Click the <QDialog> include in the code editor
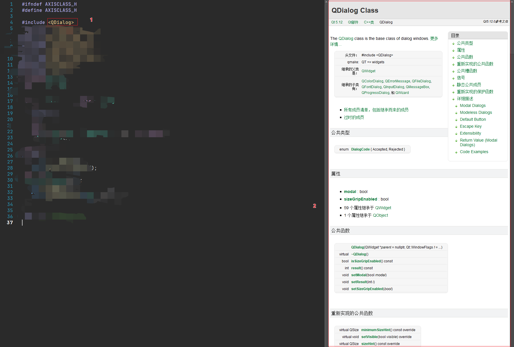 [61, 22]
